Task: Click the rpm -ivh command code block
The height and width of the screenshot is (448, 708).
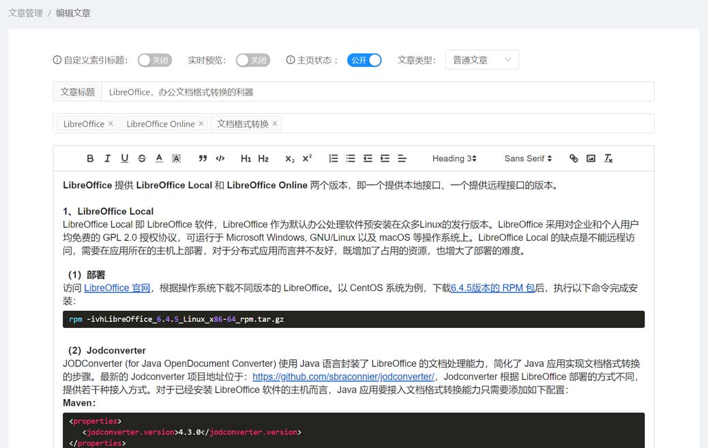Action: [353, 319]
